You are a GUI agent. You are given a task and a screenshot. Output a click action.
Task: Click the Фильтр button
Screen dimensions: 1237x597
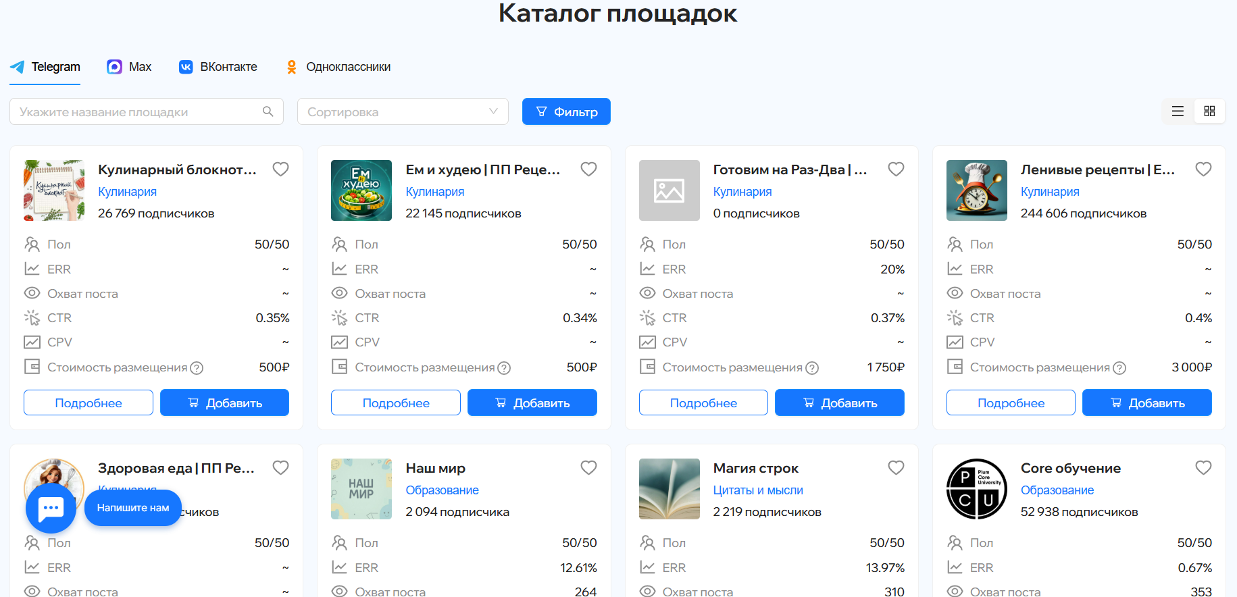[566, 111]
